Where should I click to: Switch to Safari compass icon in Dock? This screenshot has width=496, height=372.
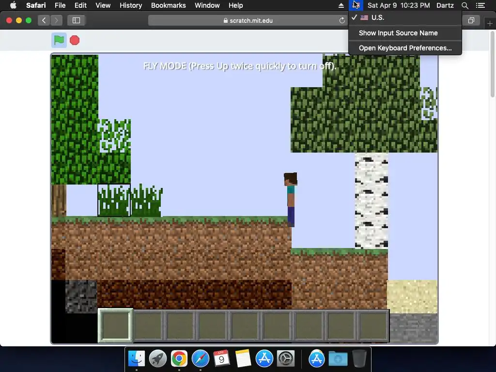click(x=200, y=358)
